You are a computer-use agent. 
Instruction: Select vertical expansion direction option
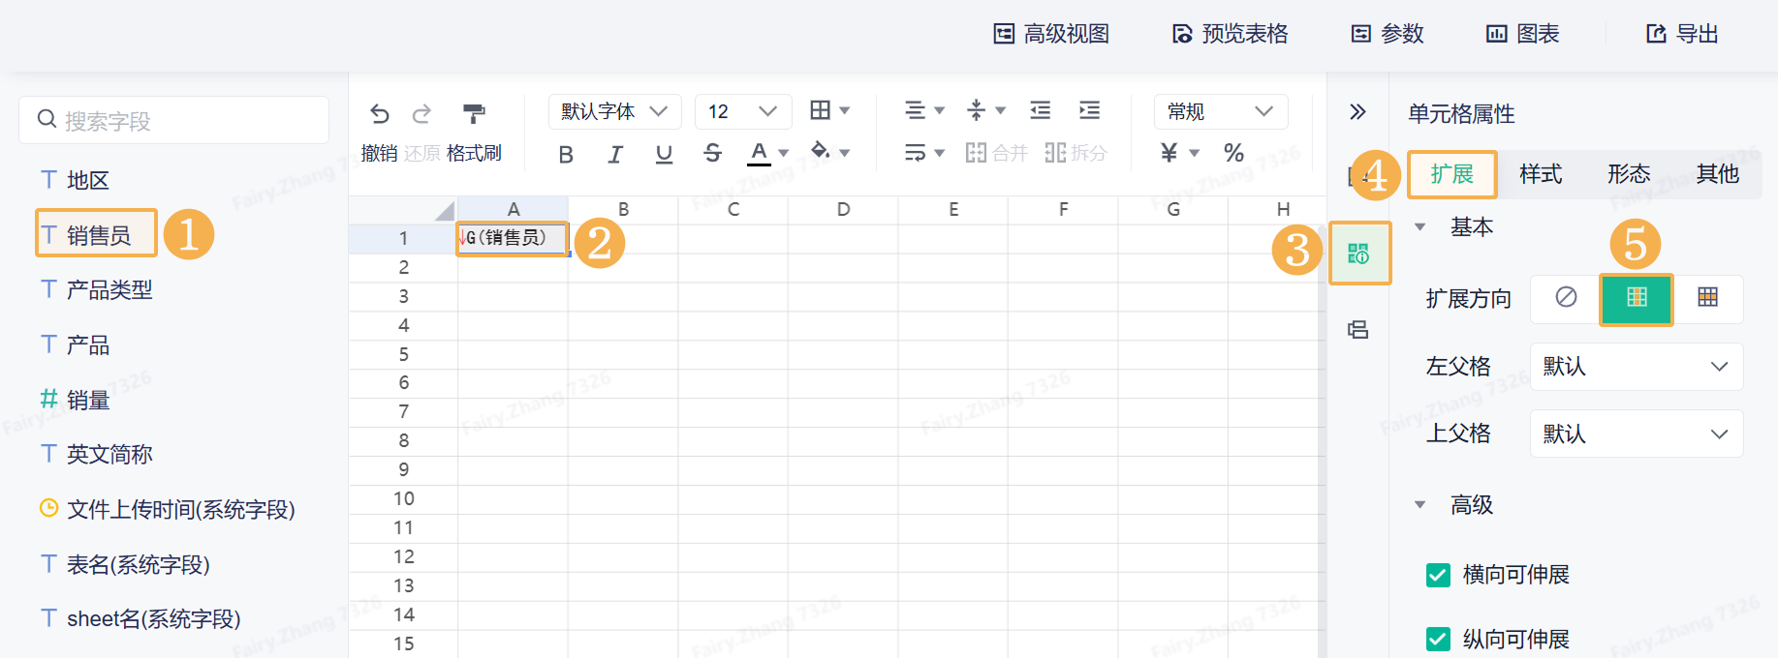tap(1637, 298)
